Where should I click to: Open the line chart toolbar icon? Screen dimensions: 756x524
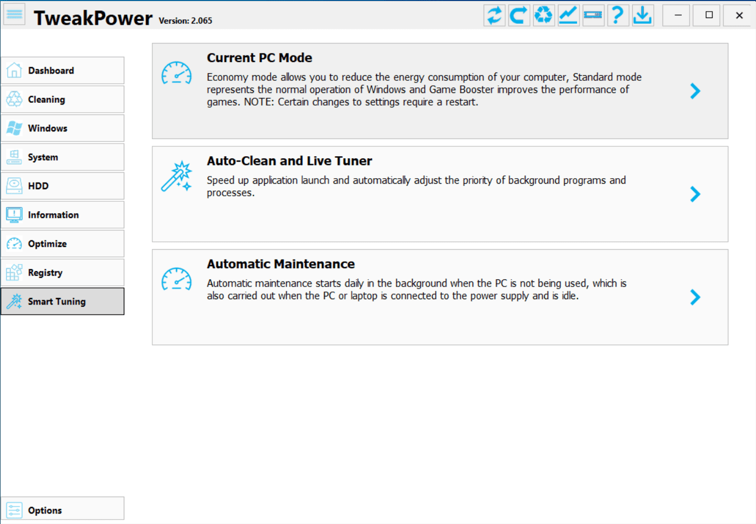[568, 15]
